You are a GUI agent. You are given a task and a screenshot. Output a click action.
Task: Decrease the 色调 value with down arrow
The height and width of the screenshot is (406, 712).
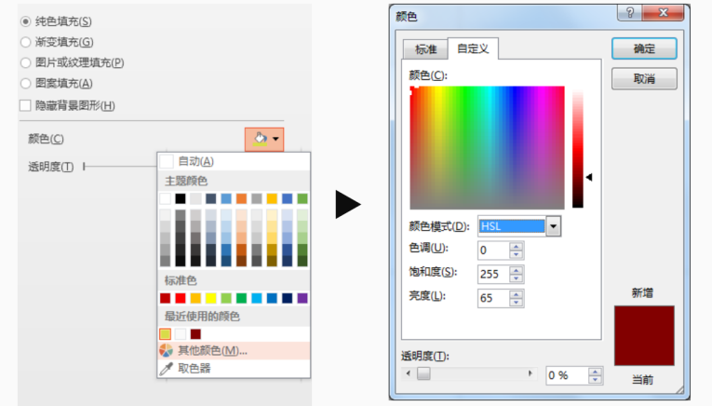pyautogui.click(x=517, y=255)
